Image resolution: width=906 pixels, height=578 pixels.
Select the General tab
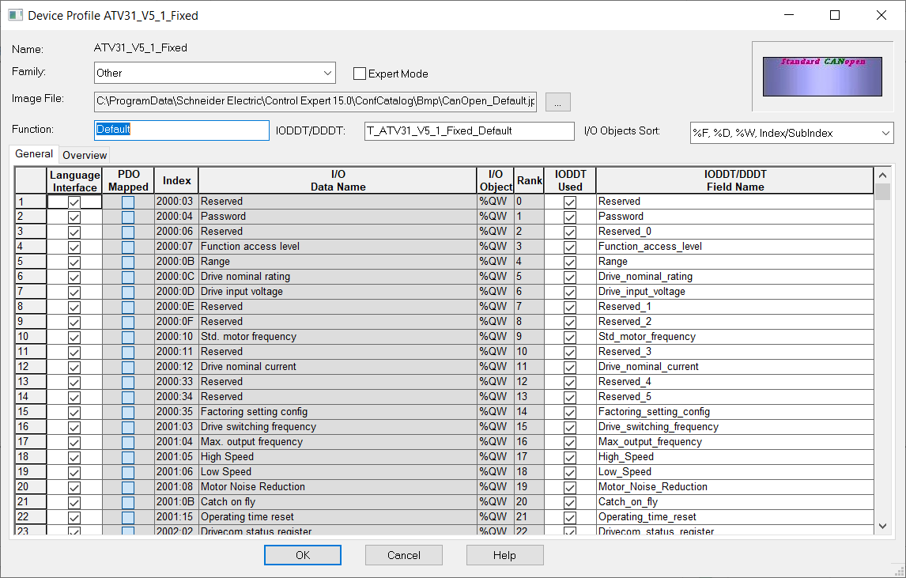[34, 153]
